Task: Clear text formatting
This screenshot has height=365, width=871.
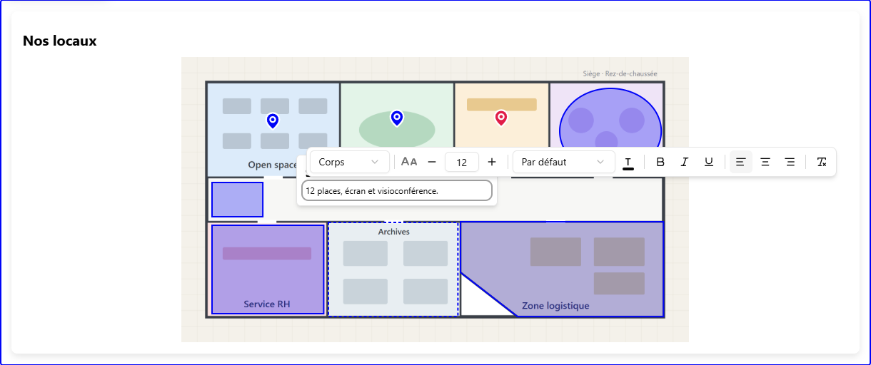Action: tap(822, 162)
